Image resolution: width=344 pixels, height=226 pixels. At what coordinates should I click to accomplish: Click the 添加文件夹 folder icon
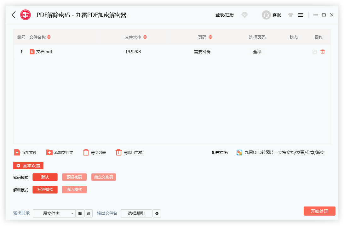(x=49, y=152)
